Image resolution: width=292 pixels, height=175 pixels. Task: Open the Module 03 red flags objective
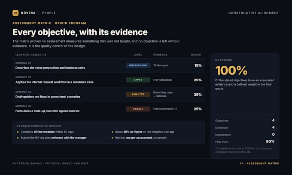[109, 95]
